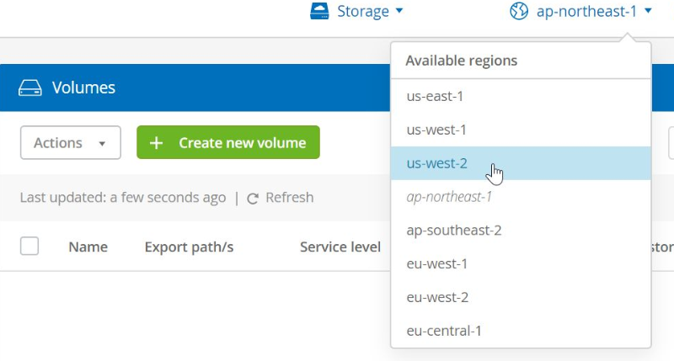This screenshot has height=361, width=674.
Task: Click the Volumes page title
Action: (x=83, y=88)
